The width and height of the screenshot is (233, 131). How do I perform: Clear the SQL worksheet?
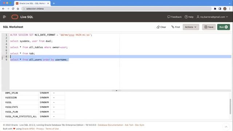161,27
